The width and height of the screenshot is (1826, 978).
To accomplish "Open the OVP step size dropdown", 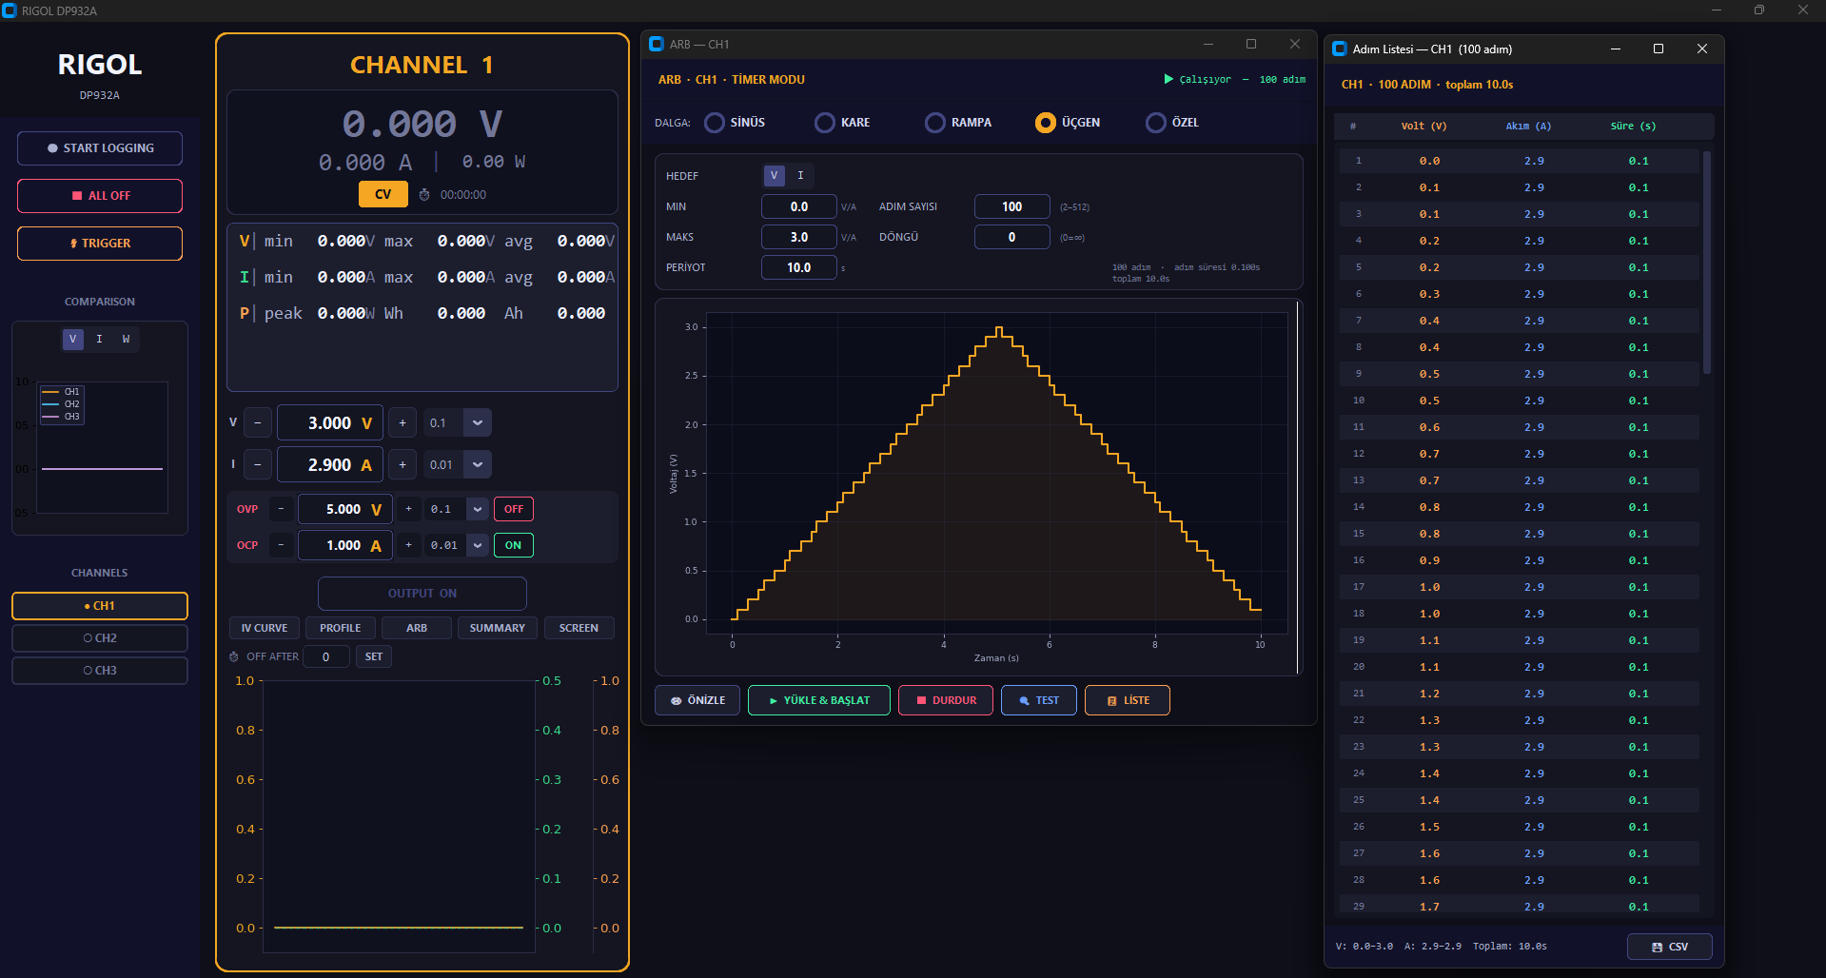I will (x=478, y=509).
